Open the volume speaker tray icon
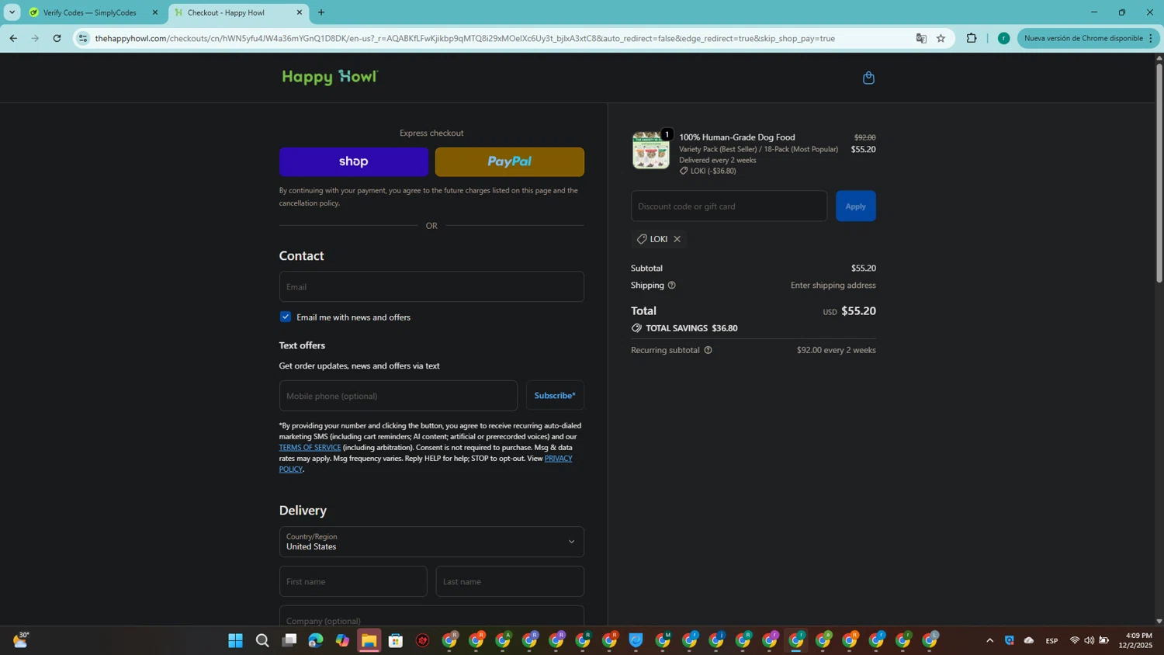 1089,640
